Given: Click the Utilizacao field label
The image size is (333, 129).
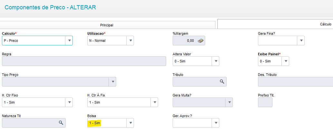Looking at the screenshot, I should click(x=96, y=33).
